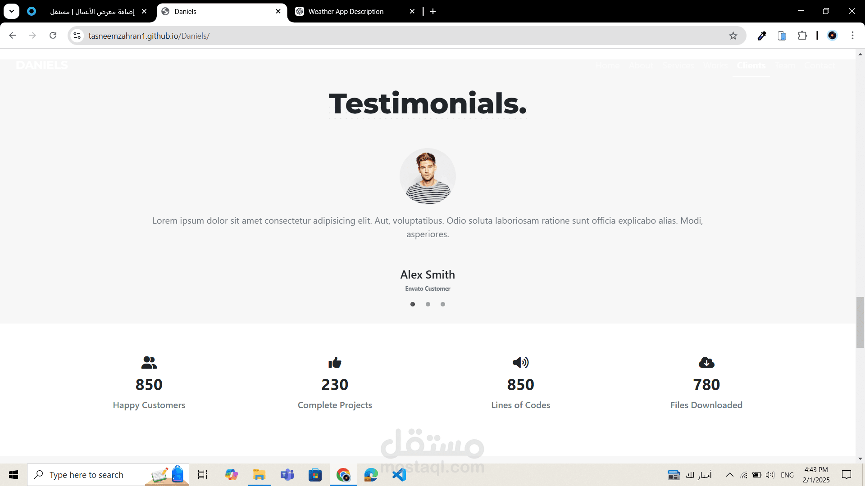Click the Happy Customers people icon

click(149, 363)
